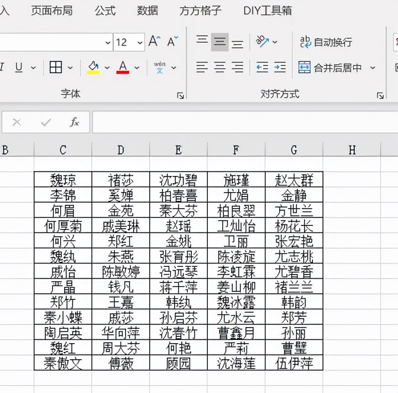Apply top vertical alignment
Image resolution: width=398 pixels, height=393 pixels.
[x=202, y=40]
